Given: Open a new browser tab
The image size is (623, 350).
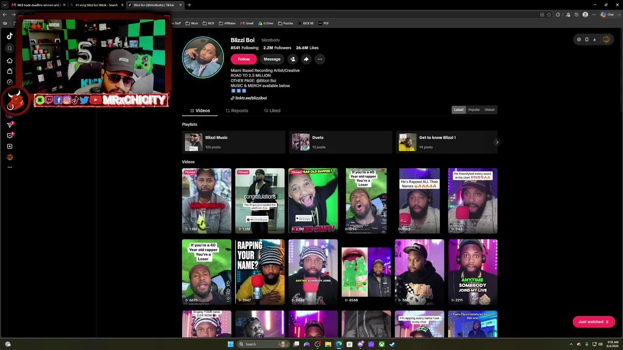Looking at the screenshot, I should coord(189,5).
